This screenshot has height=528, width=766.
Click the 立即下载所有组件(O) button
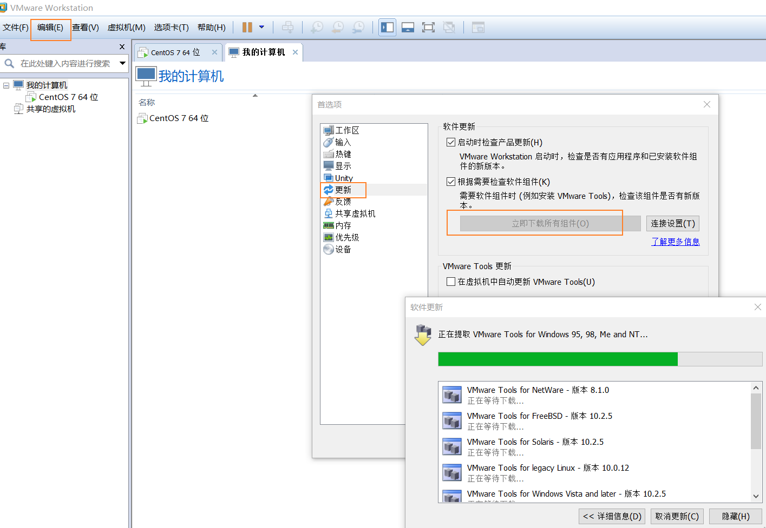[551, 224]
